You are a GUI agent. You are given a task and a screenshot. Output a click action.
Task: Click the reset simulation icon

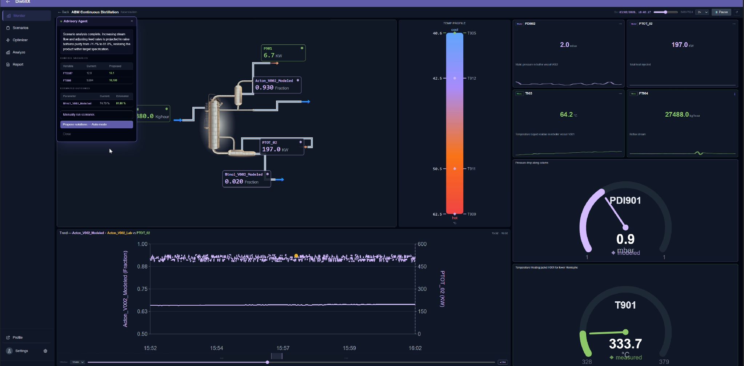click(x=737, y=12)
